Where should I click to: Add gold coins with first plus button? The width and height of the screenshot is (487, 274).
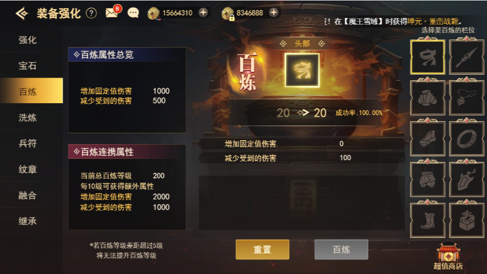pyautogui.click(x=203, y=13)
